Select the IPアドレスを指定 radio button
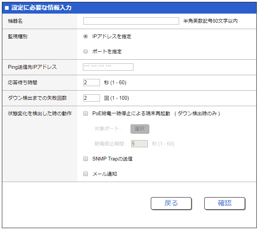The width and height of the screenshot is (259, 230). (86, 37)
